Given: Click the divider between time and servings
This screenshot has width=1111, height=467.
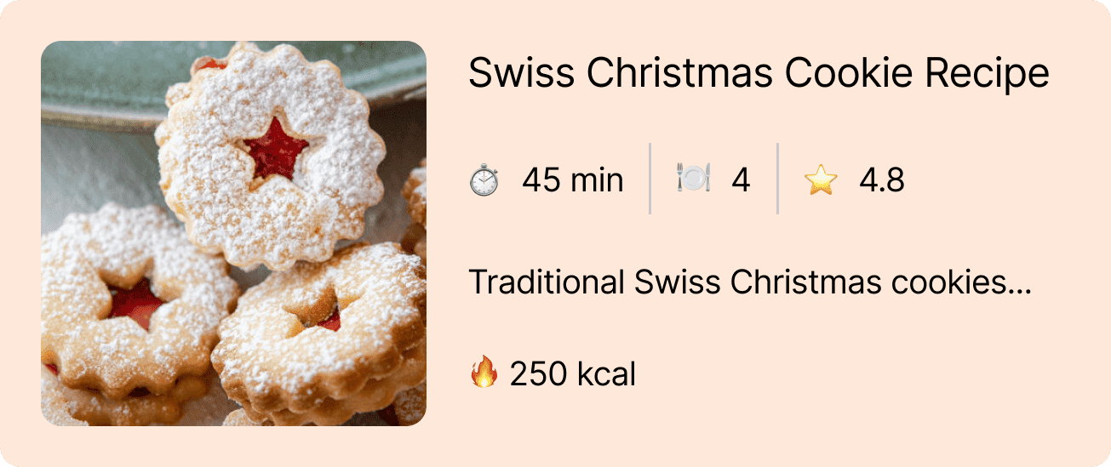Looking at the screenshot, I should point(650,179).
